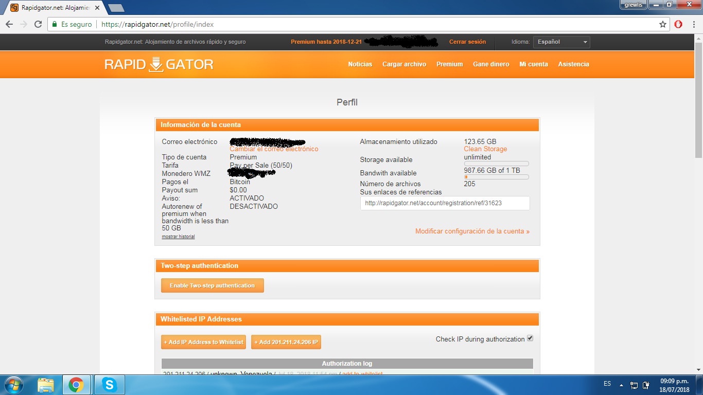
Task: Open Chrome menu with three-dot icon
Action: coord(693,24)
